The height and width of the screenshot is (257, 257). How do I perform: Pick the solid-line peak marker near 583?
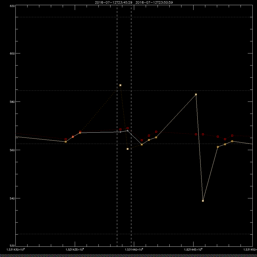point(196,95)
